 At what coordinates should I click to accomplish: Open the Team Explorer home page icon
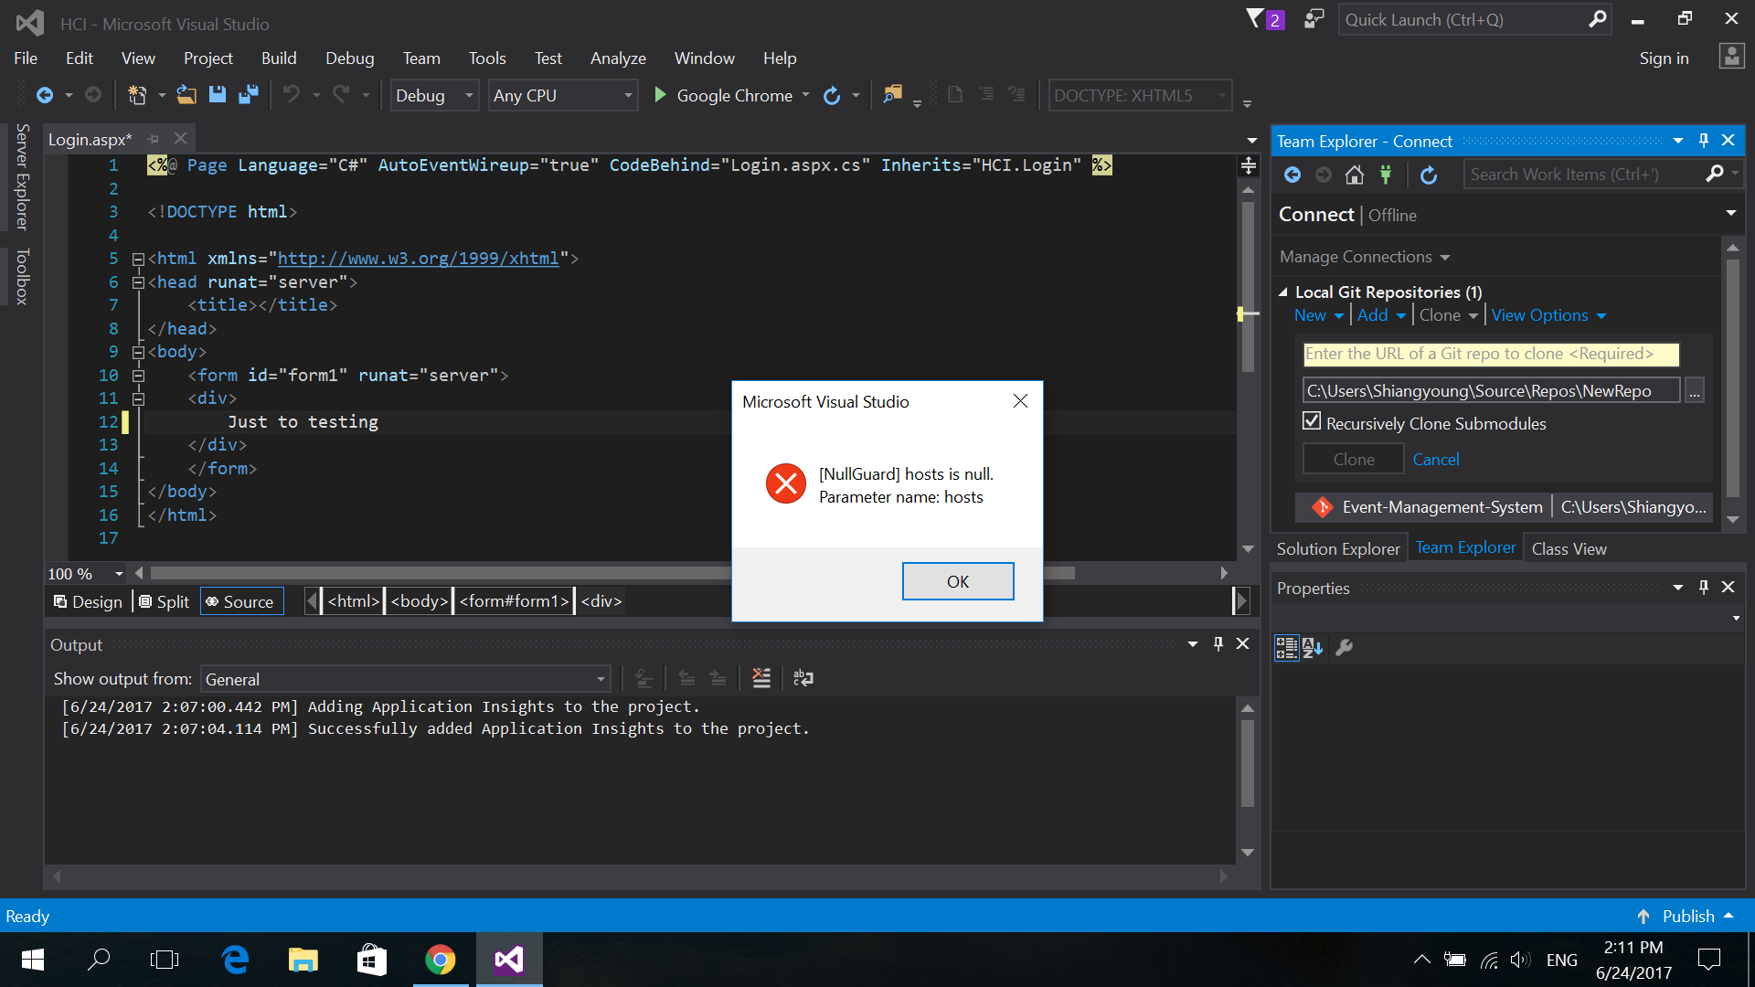1355,175
